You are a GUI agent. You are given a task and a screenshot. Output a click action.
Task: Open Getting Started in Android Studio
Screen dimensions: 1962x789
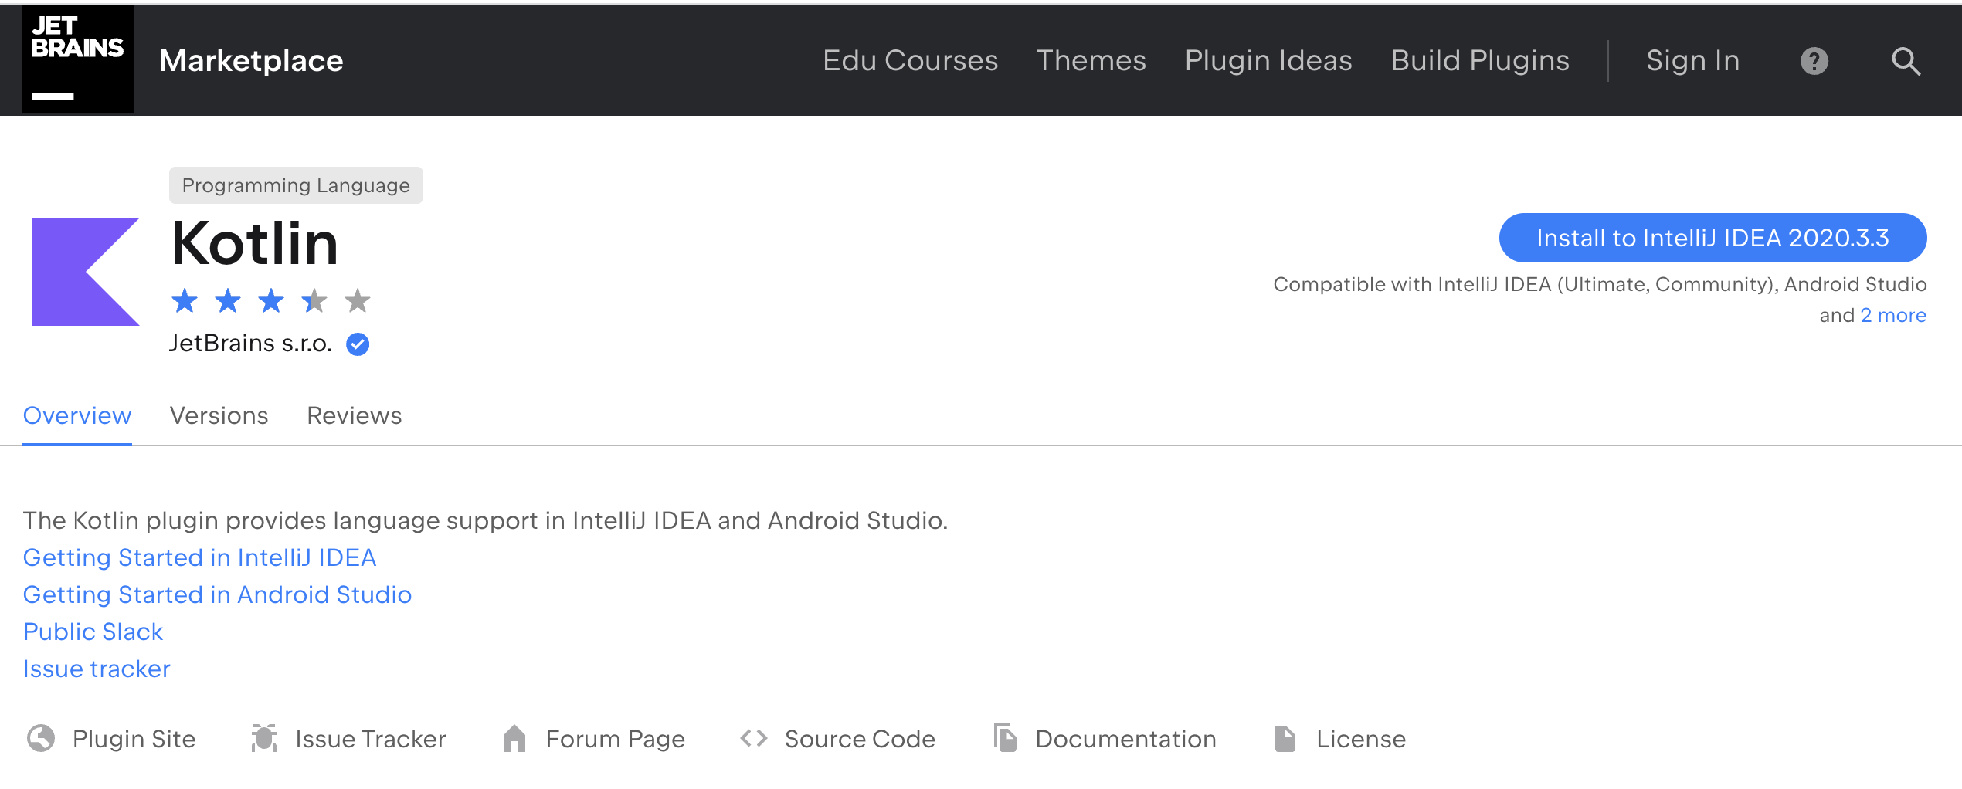[x=217, y=594]
